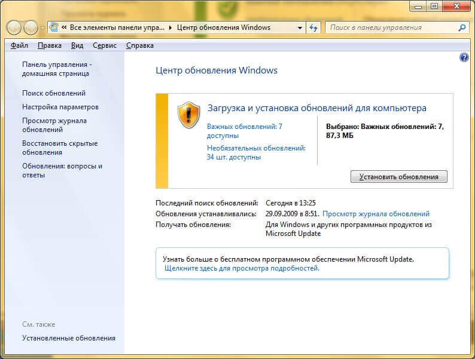
Task: Click breadcrumb Центр обновления Windows
Action: (x=224, y=27)
